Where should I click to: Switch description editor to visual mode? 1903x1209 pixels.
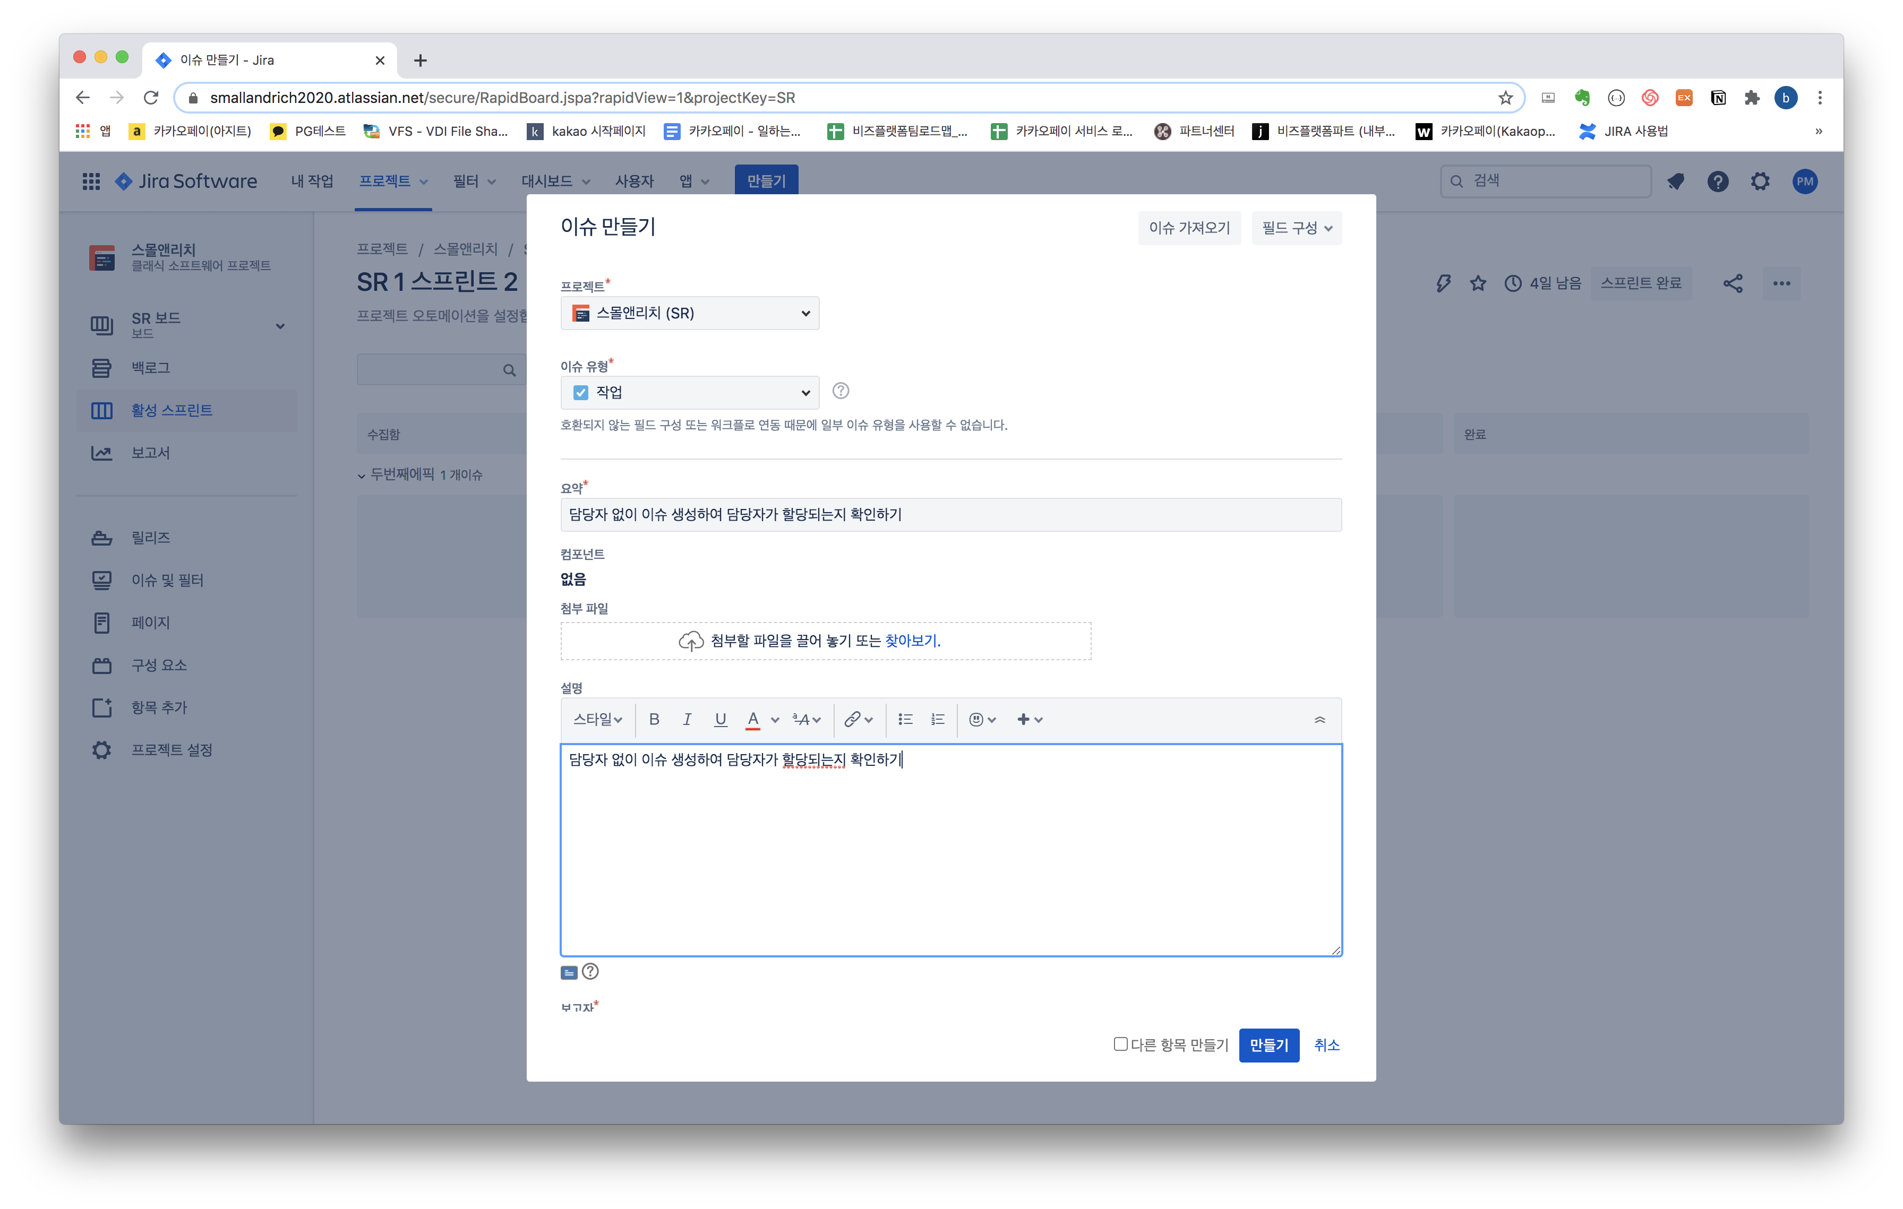tap(569, 972)
